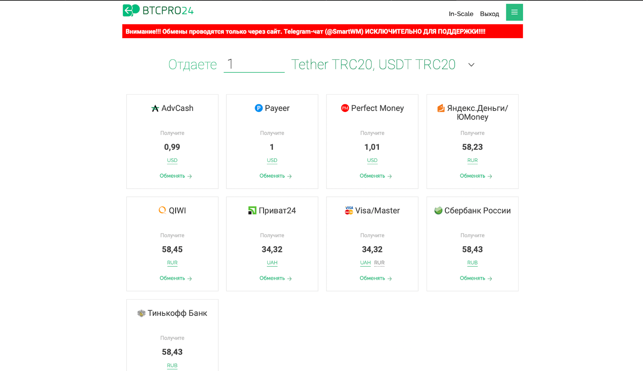Image resolution: width=643 pixels, height=371 pixels.
Task: Click the Тинькофф Банк card title
Action: click(x=177, y=313)
